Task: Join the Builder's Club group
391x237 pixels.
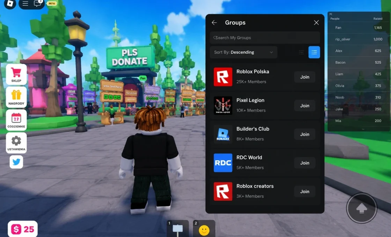Action: [x=305, y=134]
